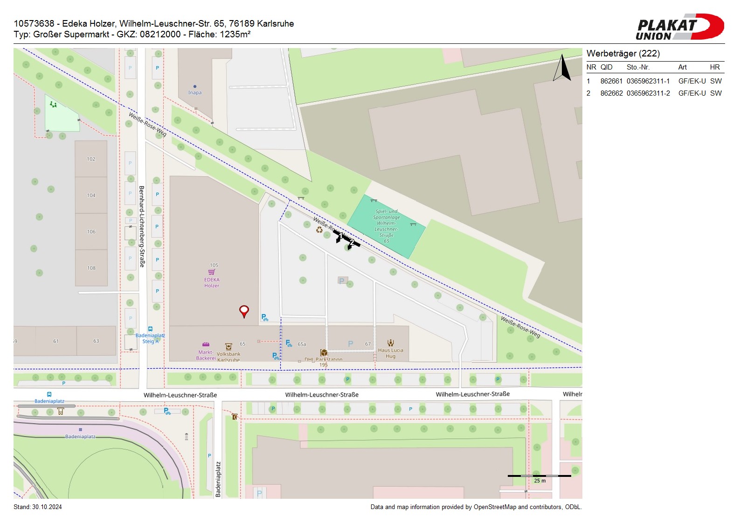Viewport: 740px width, 524px height.
Task: Select the Volksbank Karlsruhe bank icon
Action: coord(228,347)
